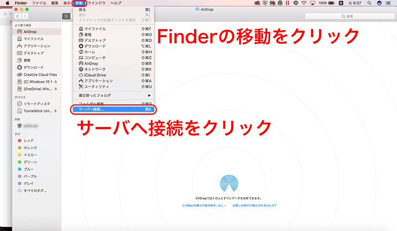Image resolution: width=397 pixels, height=231 pixels.
Task: Open 書類 in the sidebar
Action: tap(37, 60)
